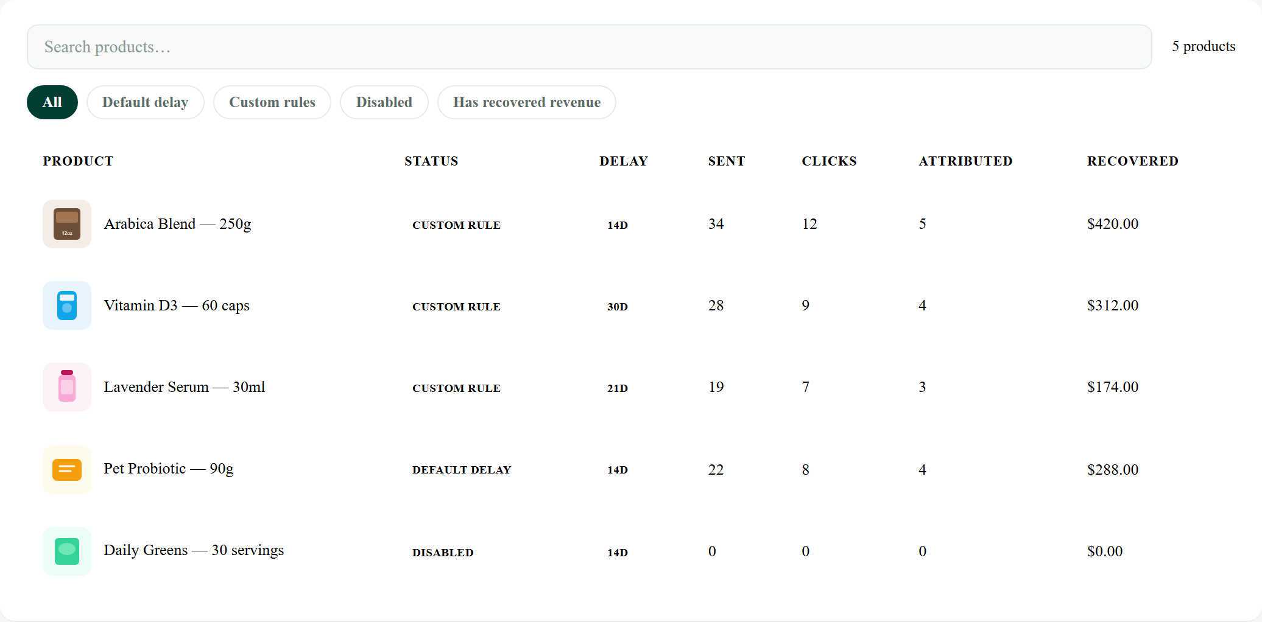Click the Lavender Serum pink bottle icon
Viewport: 1262px width, 622px height.
(67, 387)
